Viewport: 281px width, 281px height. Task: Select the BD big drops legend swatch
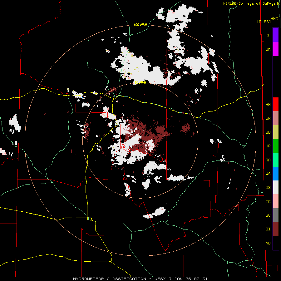[276, 132]
